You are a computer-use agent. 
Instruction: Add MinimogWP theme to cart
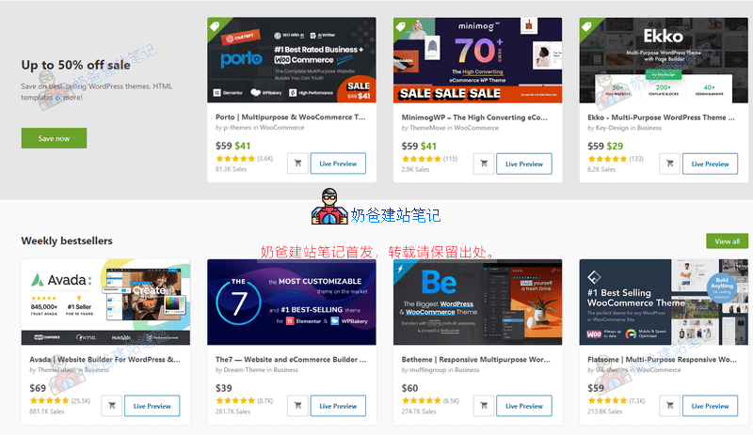pyautogui.click(x=484, y=163)
